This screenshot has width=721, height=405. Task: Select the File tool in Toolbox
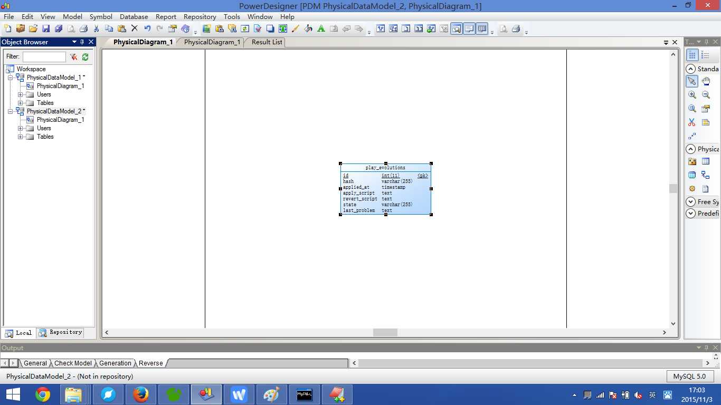706,189
